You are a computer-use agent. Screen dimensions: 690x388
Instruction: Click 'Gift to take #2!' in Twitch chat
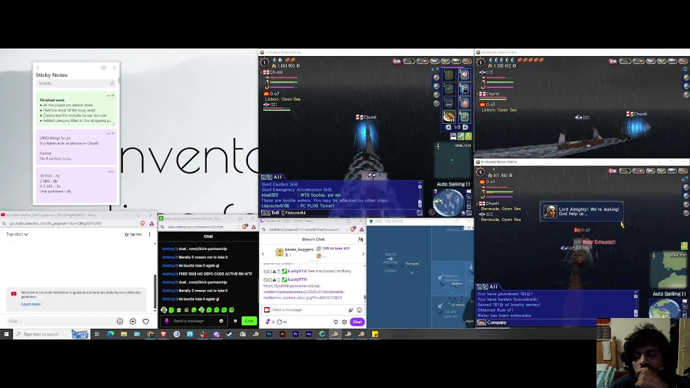(335, 248)
